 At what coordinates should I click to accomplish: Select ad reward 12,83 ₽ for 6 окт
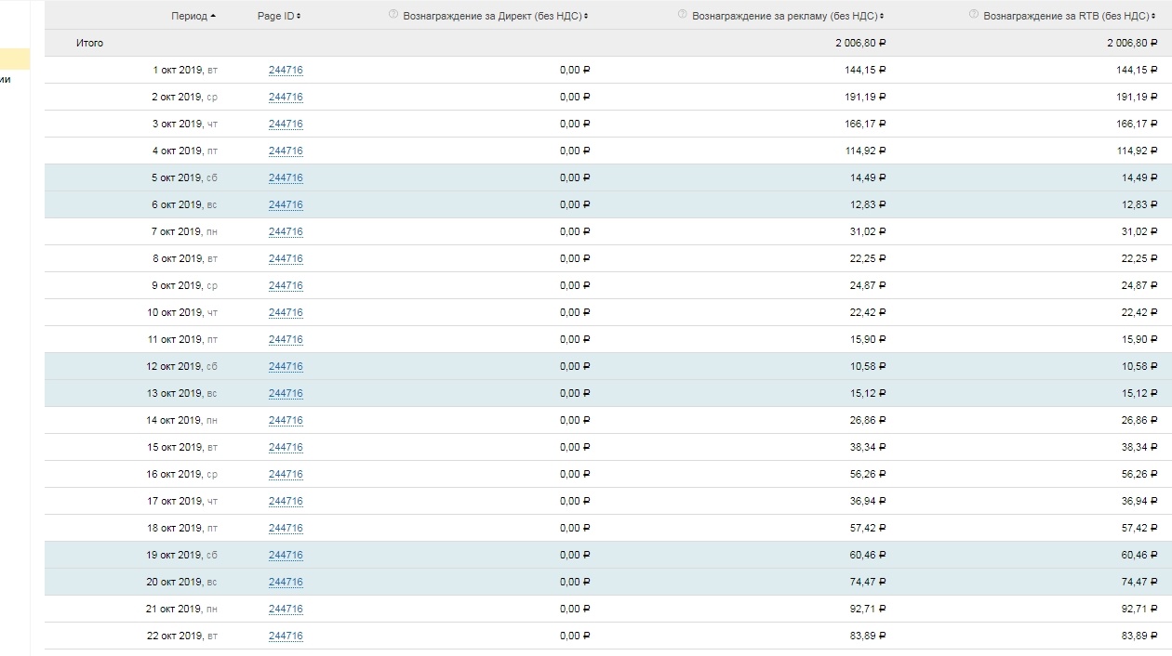point(868,204)
